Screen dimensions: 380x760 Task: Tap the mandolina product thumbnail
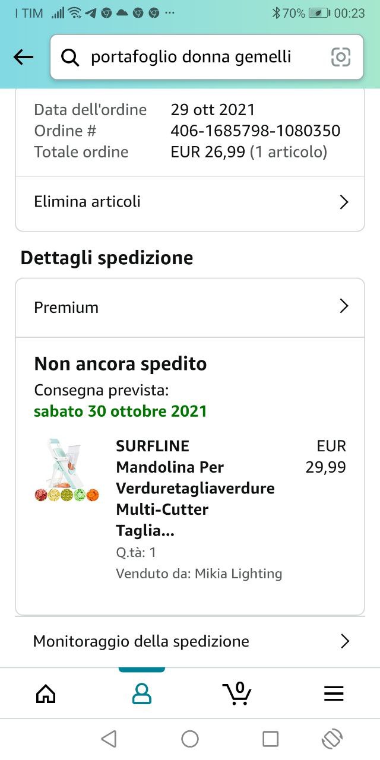click(66, 470)
